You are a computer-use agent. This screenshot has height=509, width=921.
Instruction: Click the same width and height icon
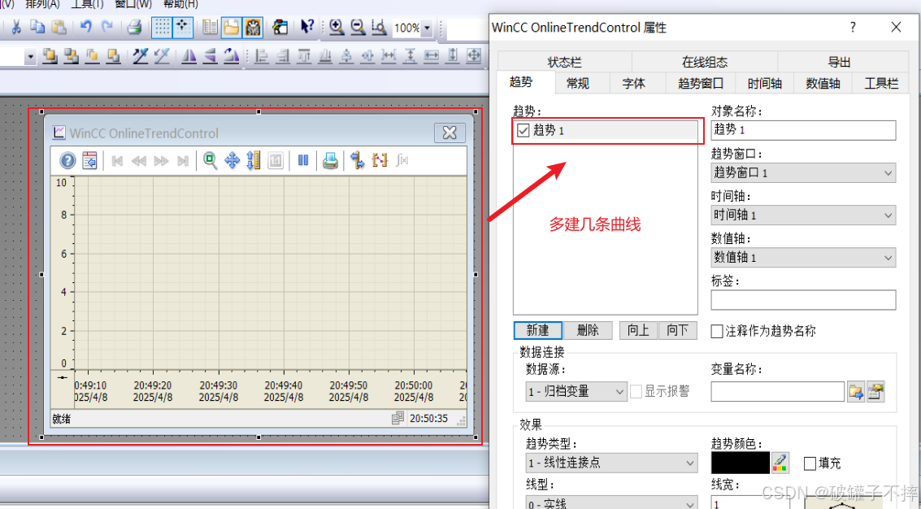point(473,56)
